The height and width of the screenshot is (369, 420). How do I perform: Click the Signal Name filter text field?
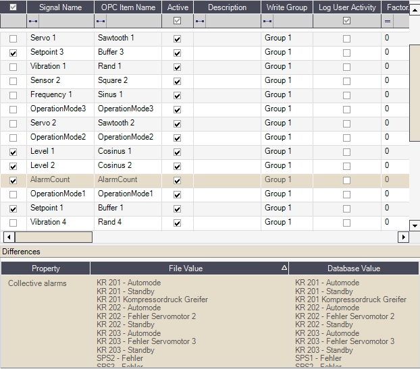click(x=65, y=22)
